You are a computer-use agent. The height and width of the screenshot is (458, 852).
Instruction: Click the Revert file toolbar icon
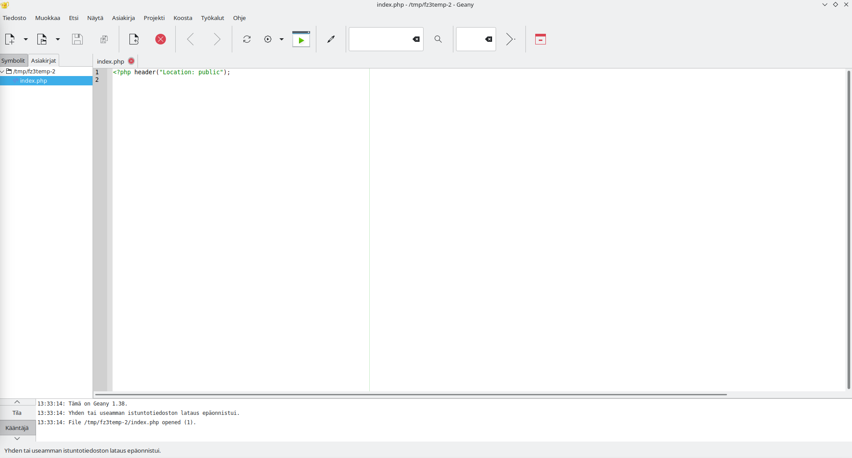coord(134,39)
